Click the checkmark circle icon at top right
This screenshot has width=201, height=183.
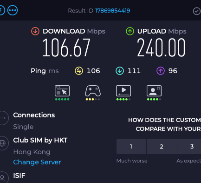(197, 11)
